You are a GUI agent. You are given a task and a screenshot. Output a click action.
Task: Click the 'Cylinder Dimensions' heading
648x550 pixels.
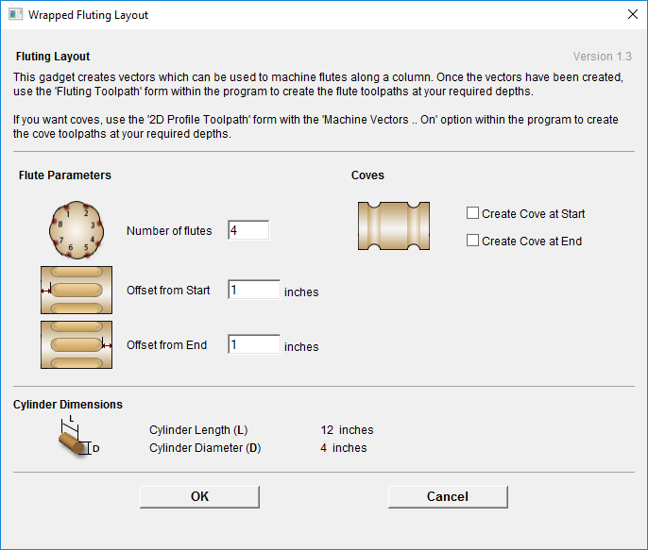(x=68, y=405)
